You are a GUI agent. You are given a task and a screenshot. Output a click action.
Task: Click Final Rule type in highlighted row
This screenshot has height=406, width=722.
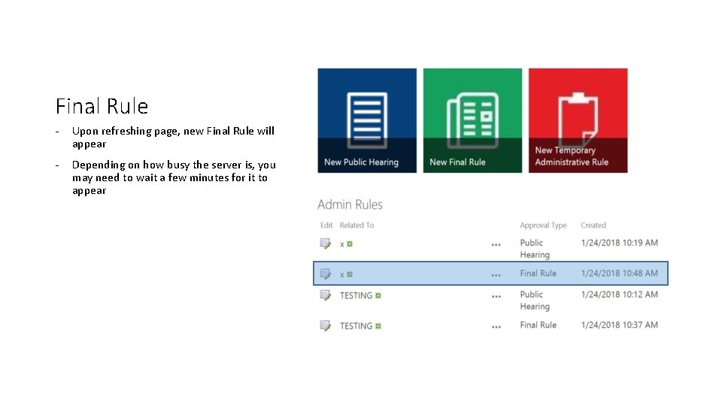pos(538,273)
